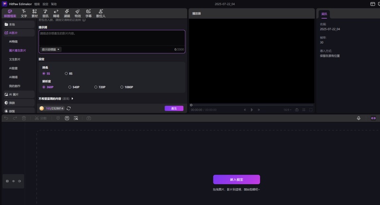Toggle the track lock icon
The height and width of the screenshot is (205, 380).
coord(7,181)
